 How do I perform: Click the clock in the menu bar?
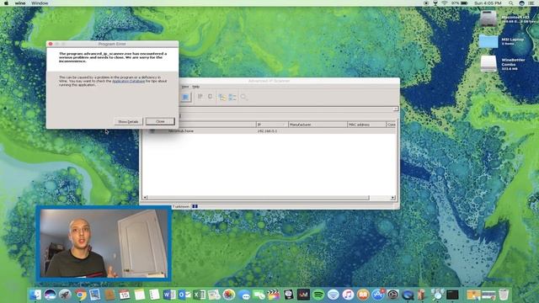coord(488,3)
